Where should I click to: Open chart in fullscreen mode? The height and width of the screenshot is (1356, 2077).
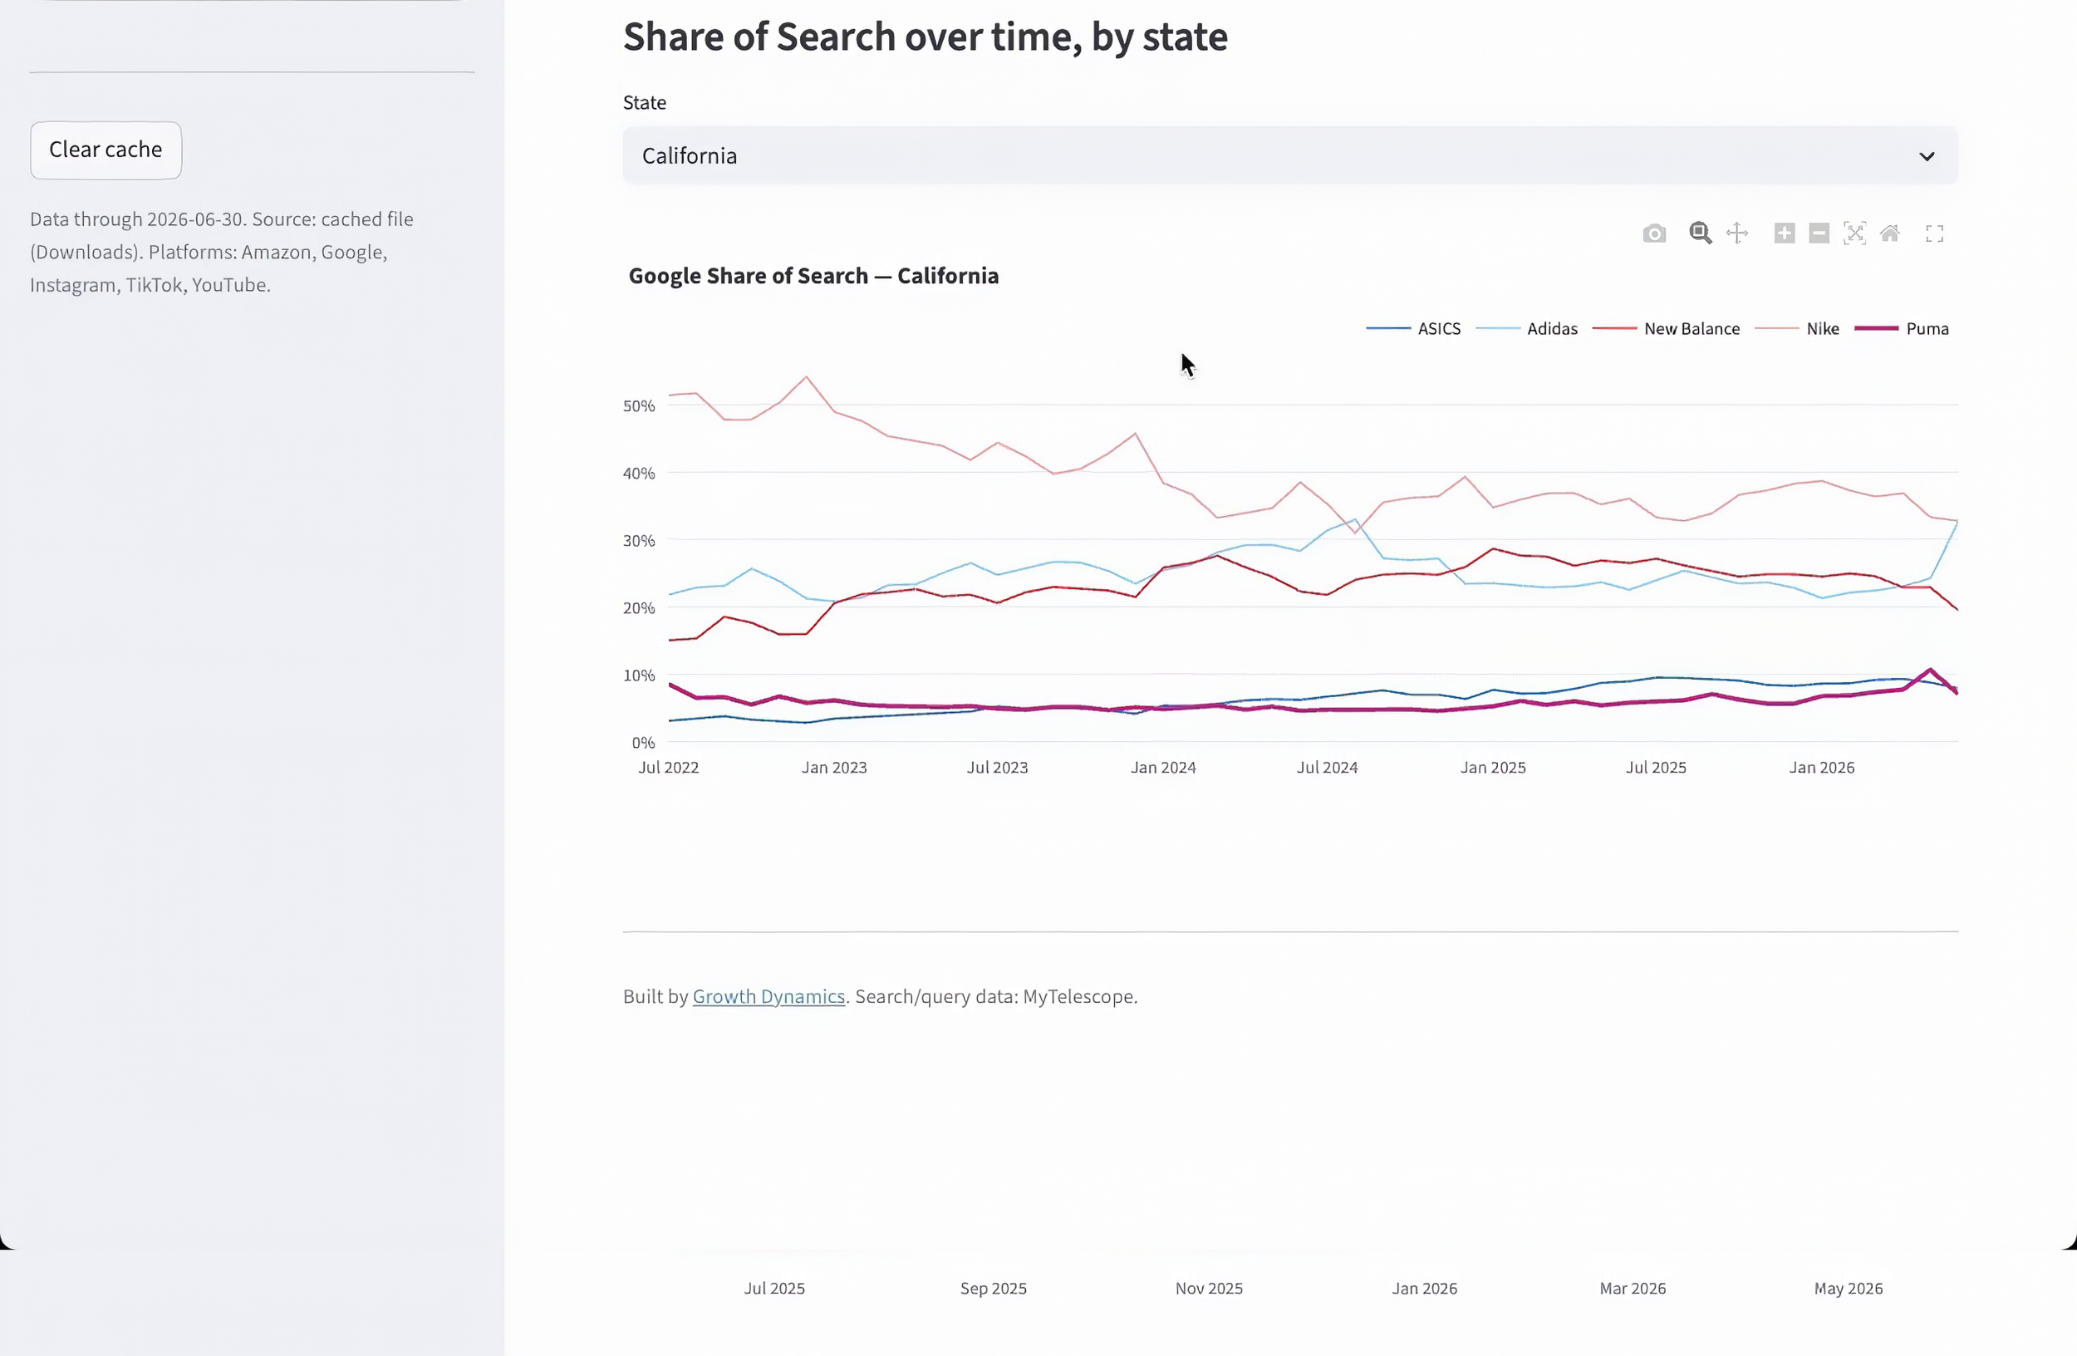tap(1935, 233)
